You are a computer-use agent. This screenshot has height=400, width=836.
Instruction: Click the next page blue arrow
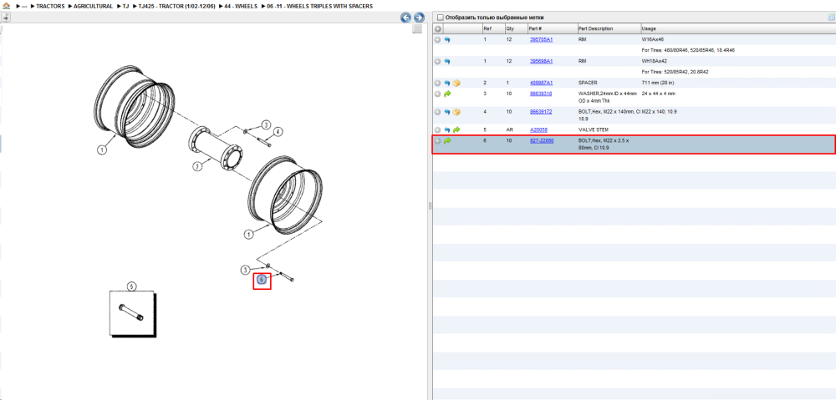(419, 18)
